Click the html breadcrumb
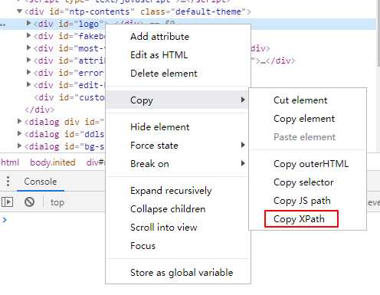 [x=10, y=162]
